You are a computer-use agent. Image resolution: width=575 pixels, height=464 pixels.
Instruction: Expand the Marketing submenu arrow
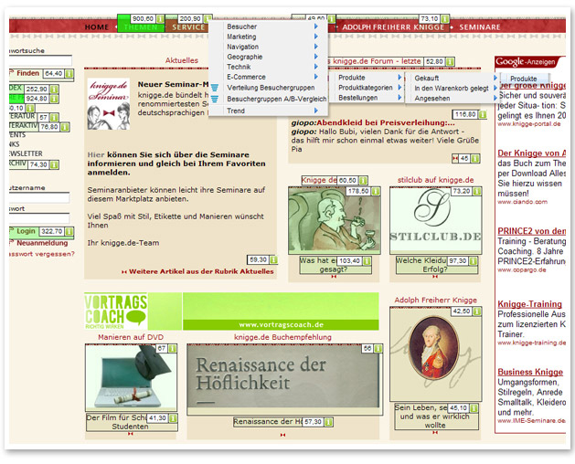(x=315, y=37)
